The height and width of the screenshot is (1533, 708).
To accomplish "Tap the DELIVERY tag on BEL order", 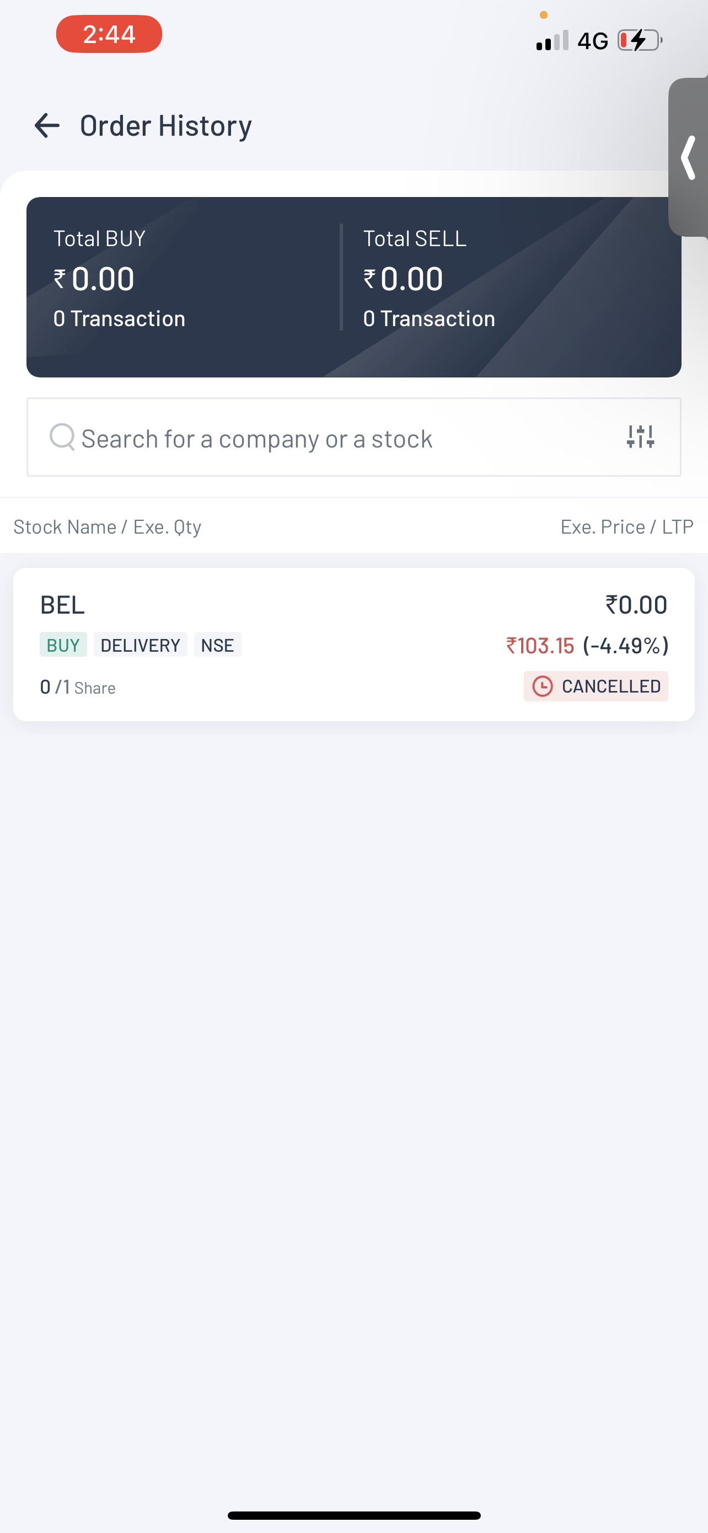I will [x=140, y=645].
